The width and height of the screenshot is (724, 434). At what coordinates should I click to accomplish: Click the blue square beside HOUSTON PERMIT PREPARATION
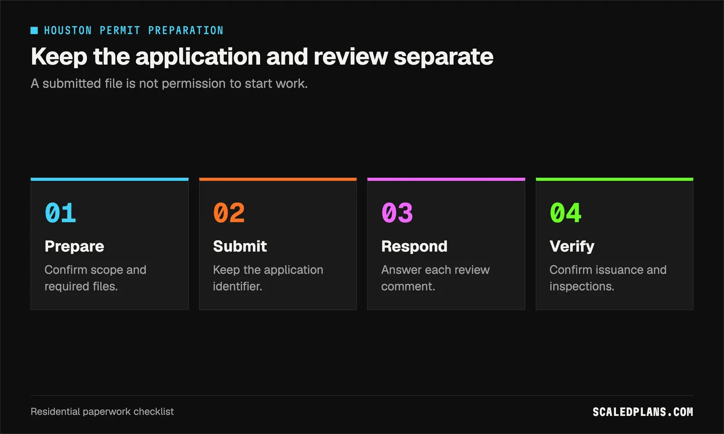(x=34, y=30)
